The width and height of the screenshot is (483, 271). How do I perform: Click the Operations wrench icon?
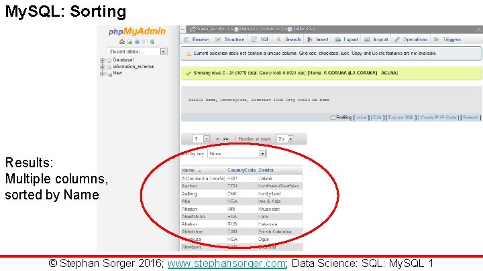[397, 39]
